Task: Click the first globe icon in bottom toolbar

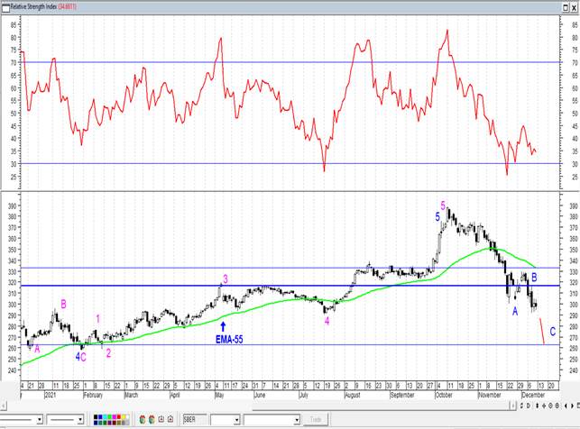Action: point(143,419)
